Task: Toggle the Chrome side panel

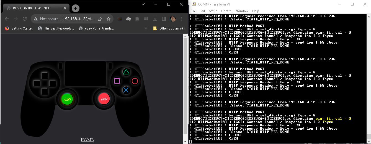Action: point(164,19)
